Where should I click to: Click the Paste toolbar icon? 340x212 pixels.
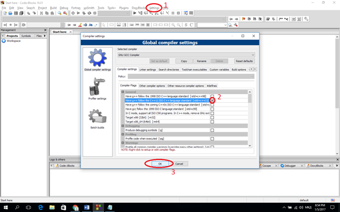52,13
